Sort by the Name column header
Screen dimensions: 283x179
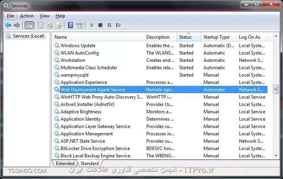[98, 37]
